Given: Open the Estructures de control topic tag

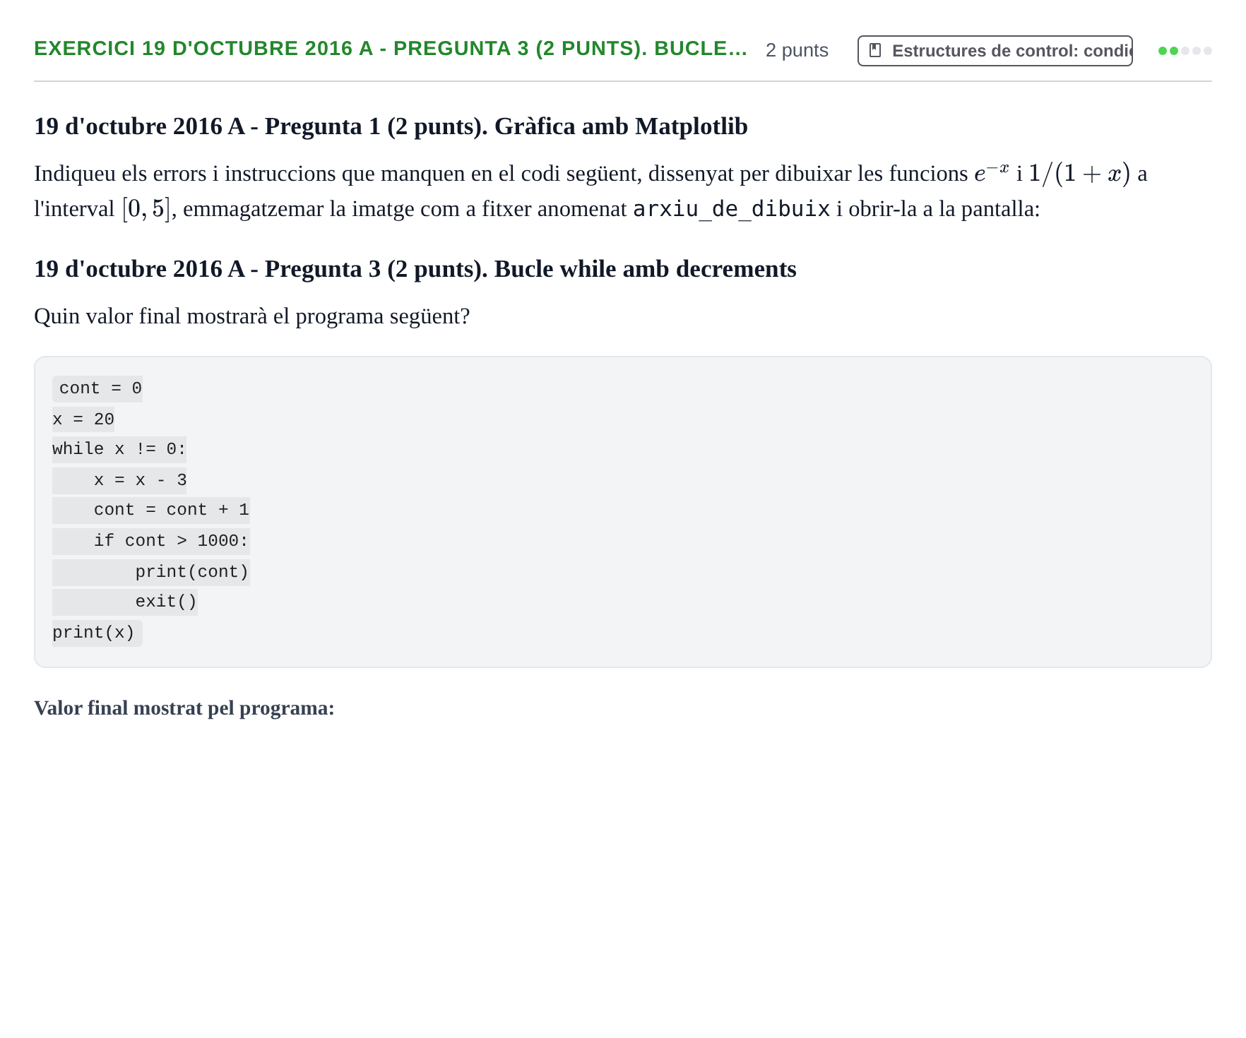Looking at the screenshot, I should 995,51.
